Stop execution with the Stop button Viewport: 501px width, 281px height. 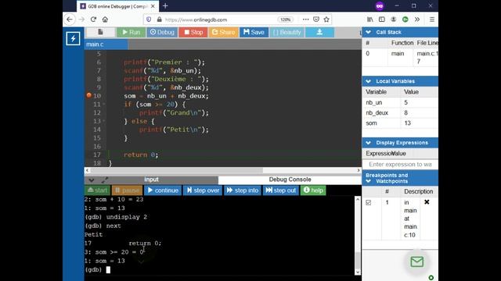[x=193, y=32]
